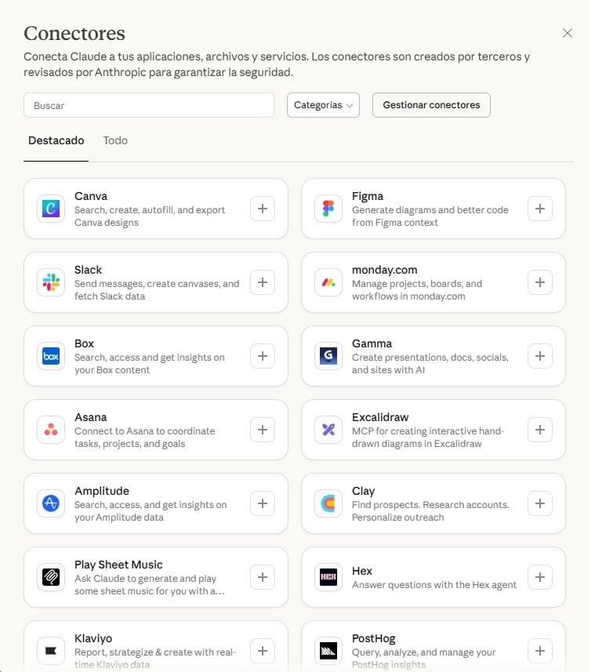Add the Clay connector with plus button
595x672 pixels.
point(540,503)
